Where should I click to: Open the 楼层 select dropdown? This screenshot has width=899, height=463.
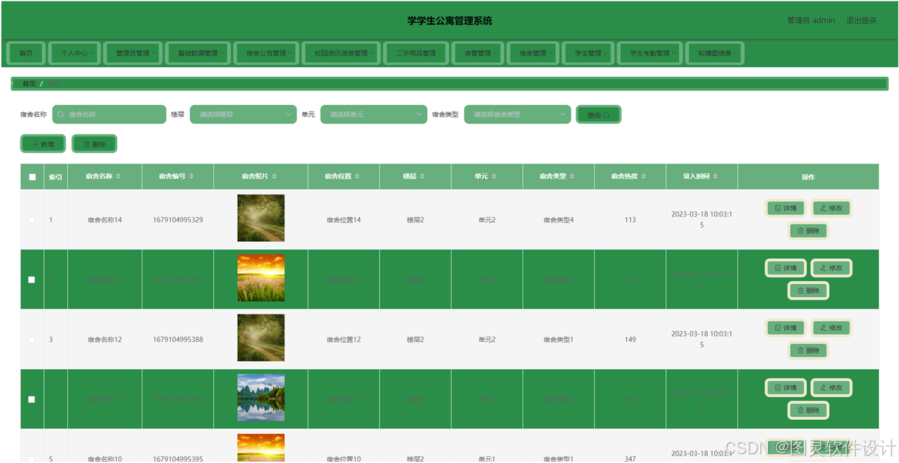point(243,114)
